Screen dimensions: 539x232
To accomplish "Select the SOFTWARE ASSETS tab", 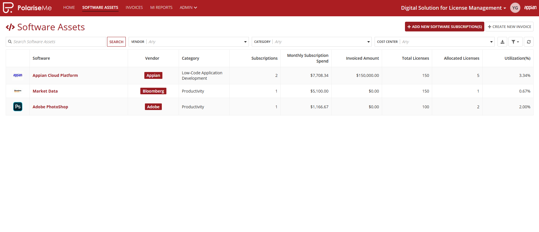I will tap(100, 7).
